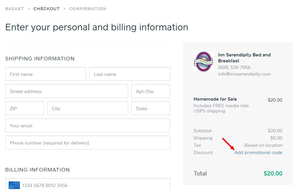Click the State field
Viewport: 296px width, 190px height.
tap(151, 108)
